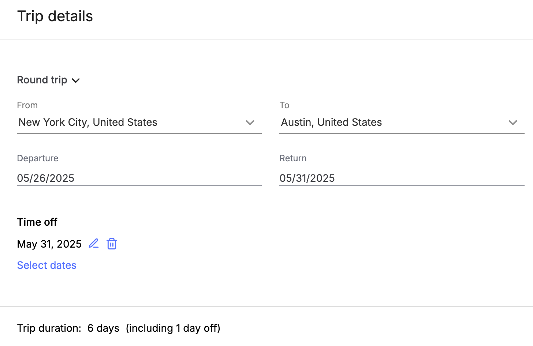This screenshot has width=533, height=346.
Task: Click the May 31, 2025 date text
Action: click(x=49, y=244)
